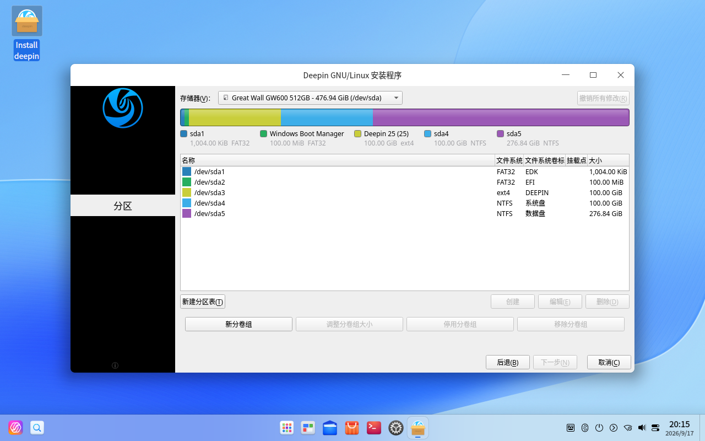
Task: Select the /dev/sda1 row
Action: click(x=405, y=171)
